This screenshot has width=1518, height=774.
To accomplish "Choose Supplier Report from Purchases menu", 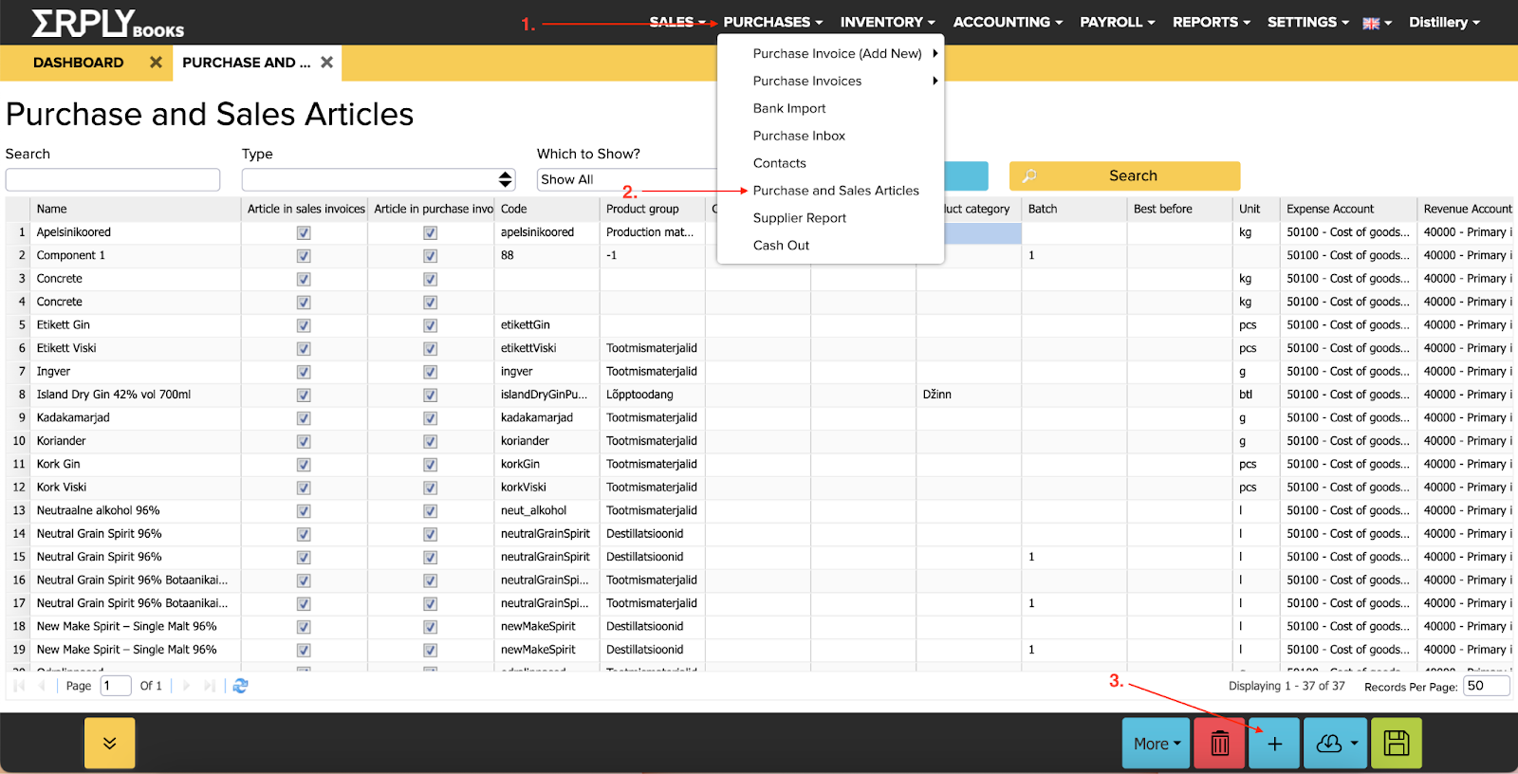I will [x=799, y=218].
